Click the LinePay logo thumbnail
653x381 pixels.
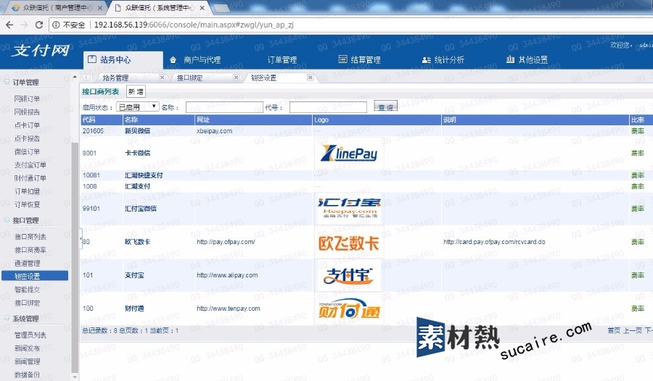(x=348, y=153)
